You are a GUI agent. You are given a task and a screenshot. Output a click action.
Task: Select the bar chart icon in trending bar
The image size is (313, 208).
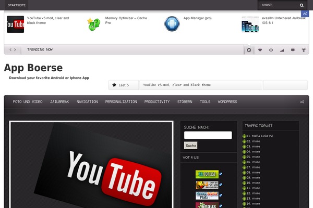point(282,50)
